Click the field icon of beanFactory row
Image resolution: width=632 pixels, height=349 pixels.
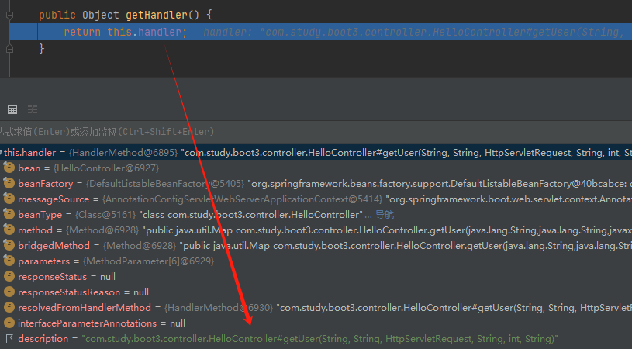click(9, 183)
